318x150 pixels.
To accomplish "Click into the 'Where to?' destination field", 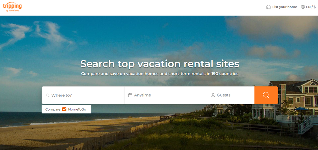I will [x=83, y=95].
